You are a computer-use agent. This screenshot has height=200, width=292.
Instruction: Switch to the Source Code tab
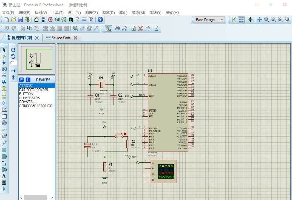click(x=61, y=38)
